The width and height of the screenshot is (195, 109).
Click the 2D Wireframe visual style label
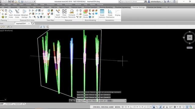coord(7,31)
